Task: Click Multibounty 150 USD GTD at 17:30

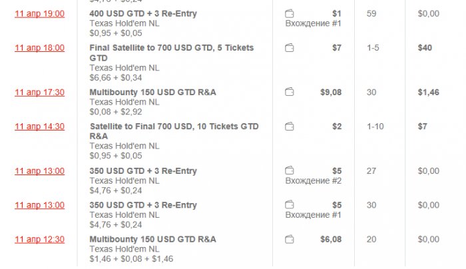Action: click(x=152, y=93)
